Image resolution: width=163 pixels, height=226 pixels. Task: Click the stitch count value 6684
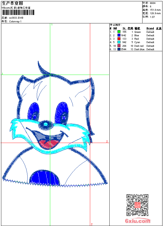click(152, 3)
